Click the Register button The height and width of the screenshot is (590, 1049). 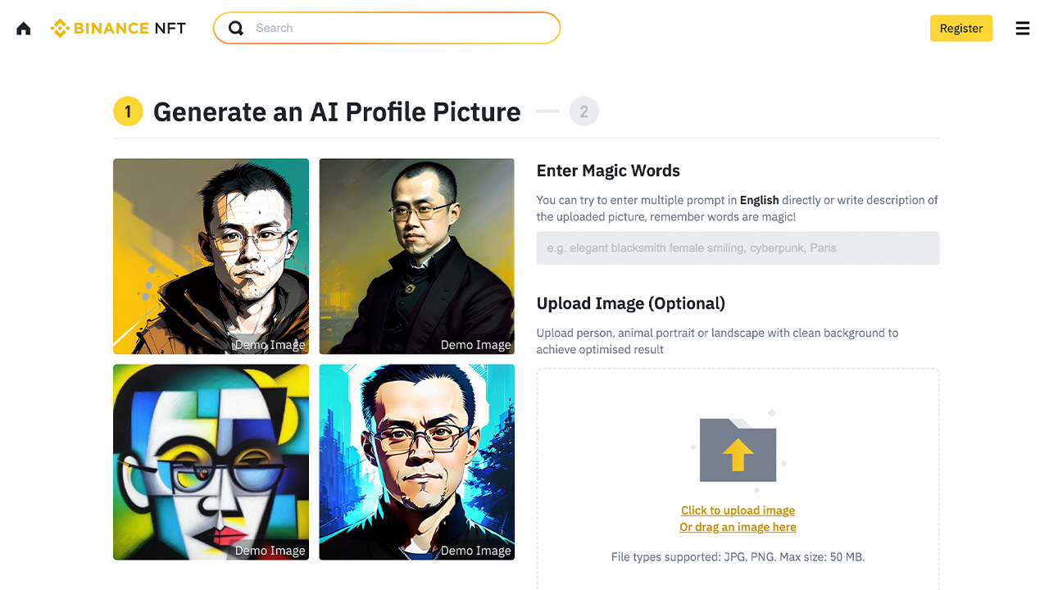(x=961, y=28)
